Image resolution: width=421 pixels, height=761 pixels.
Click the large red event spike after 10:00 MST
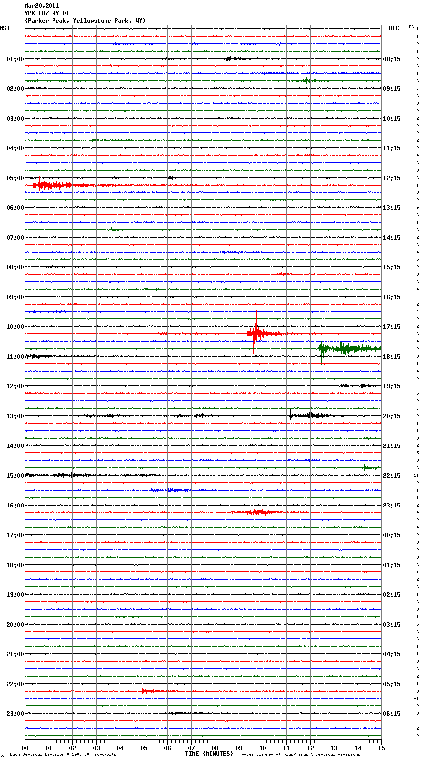coord(256,333)
